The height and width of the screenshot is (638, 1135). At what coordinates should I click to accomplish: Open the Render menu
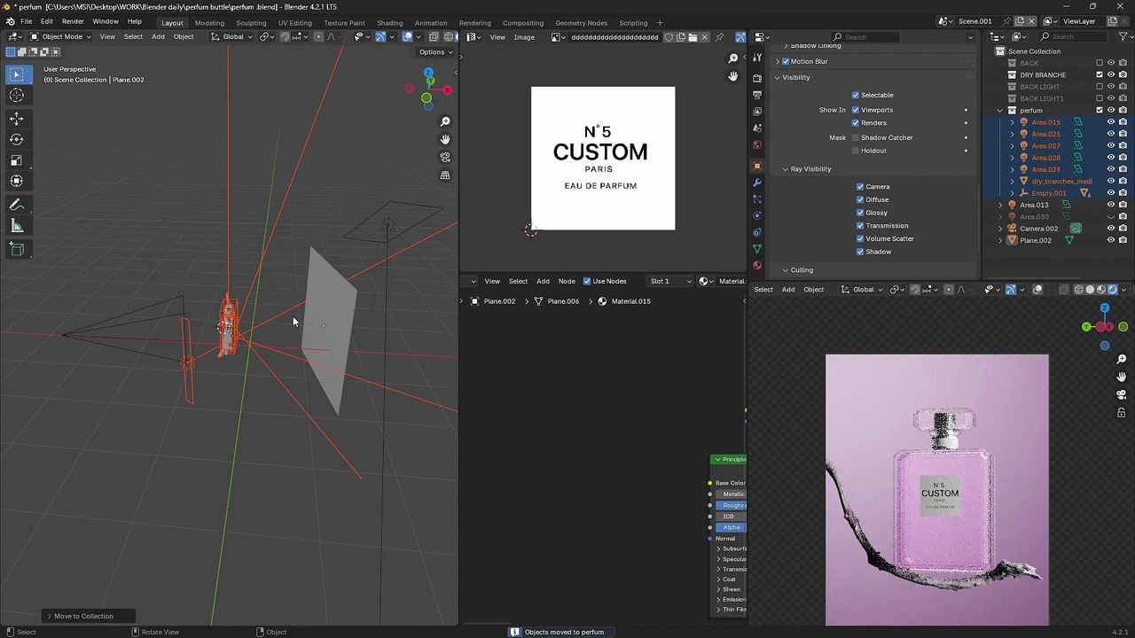(73, 21)
